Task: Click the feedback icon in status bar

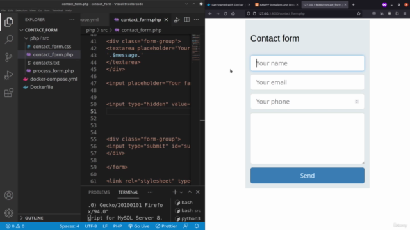Action: [x=186, y=226]
